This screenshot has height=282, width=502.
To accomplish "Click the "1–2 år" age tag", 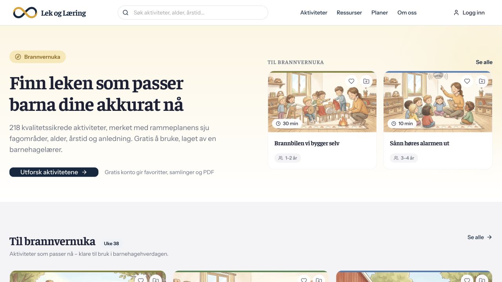I will tap(288, 158).
